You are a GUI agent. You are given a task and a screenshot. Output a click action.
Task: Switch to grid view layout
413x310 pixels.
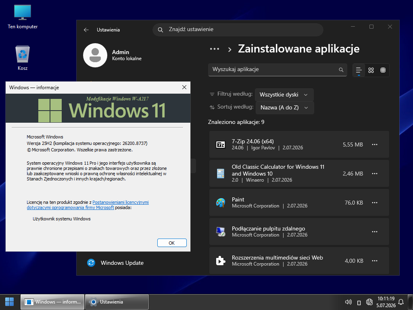pyautogui.click(x=371, y=70)
